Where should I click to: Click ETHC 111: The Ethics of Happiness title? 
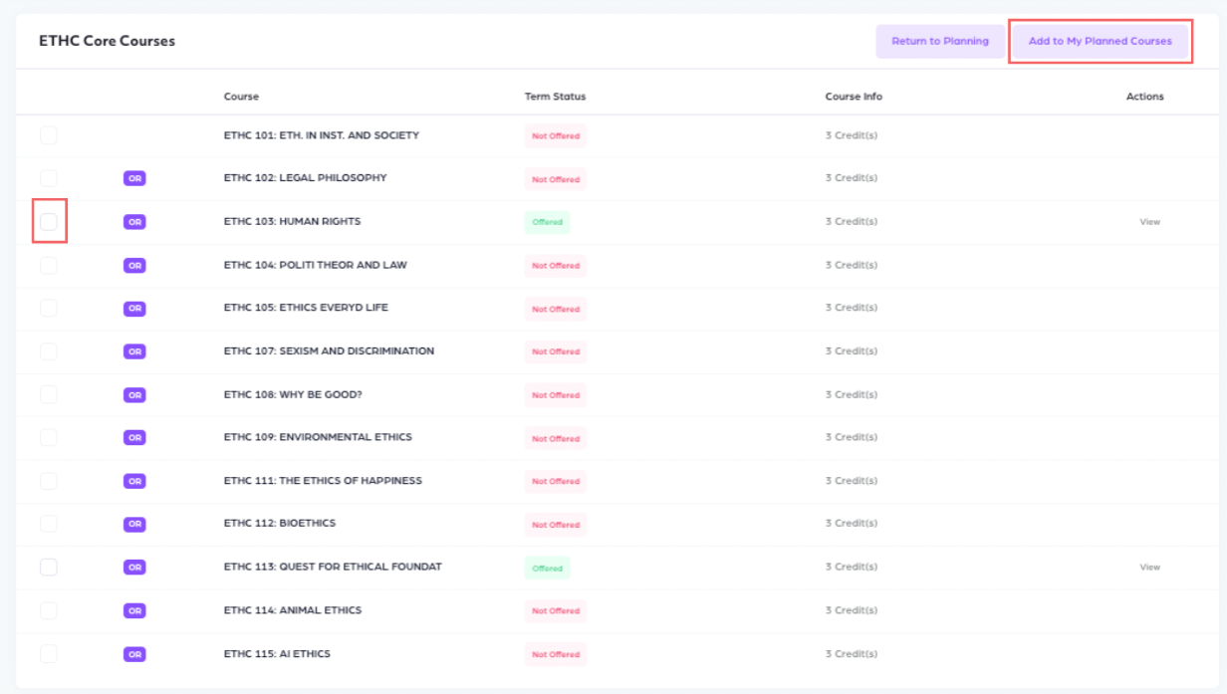tap(323, 481)
